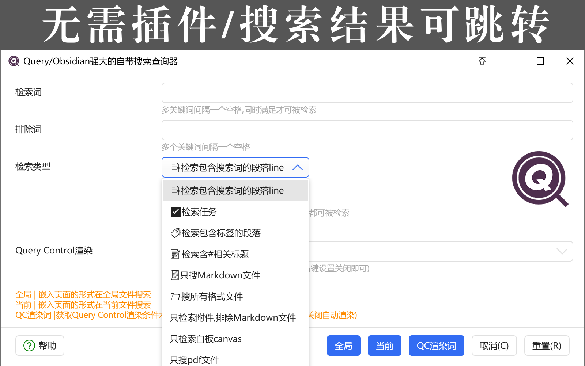Expand the Query Control渲染 dropdown arrow
This screenshot has height=366, width=585.
point(562,251)
